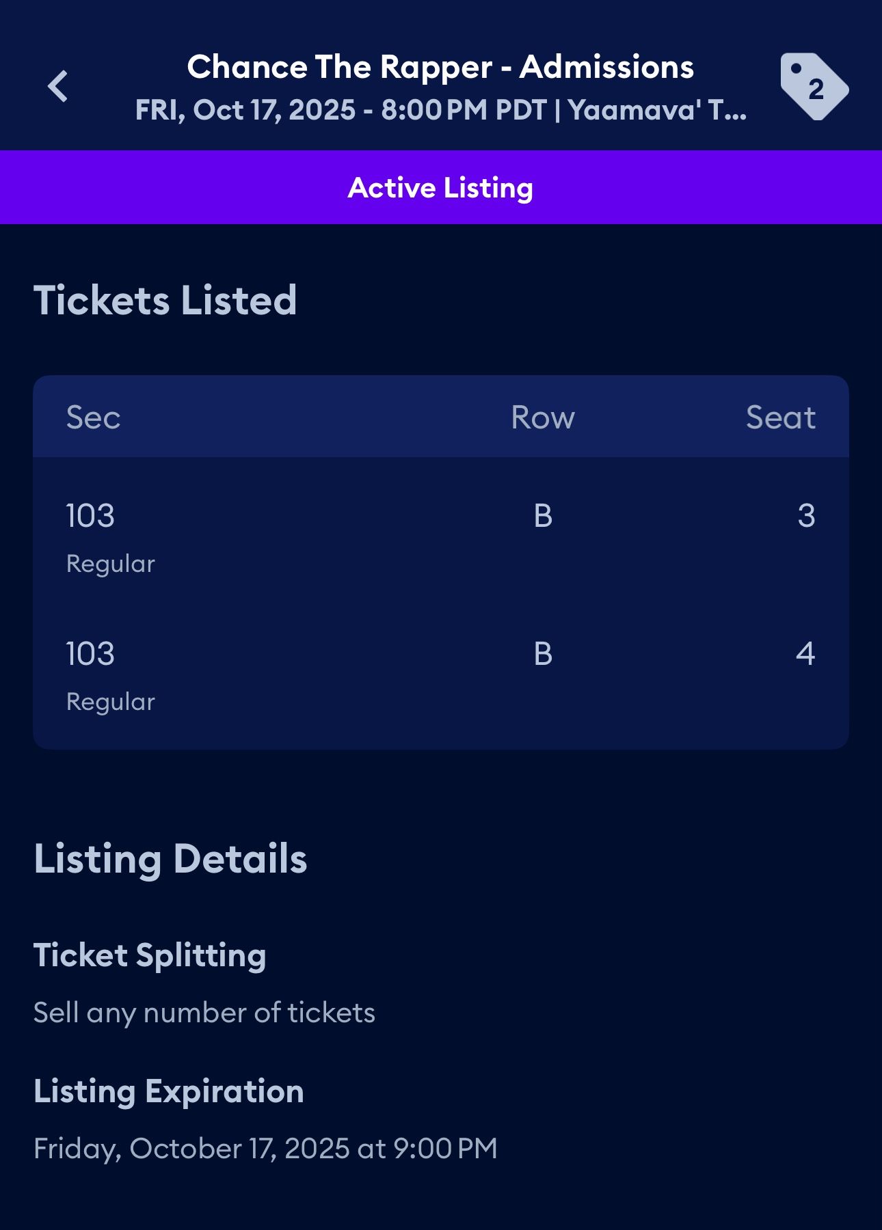Select section 103 for the seat 4 ticket
The image size is (882, 1230).
pos(90,654)
